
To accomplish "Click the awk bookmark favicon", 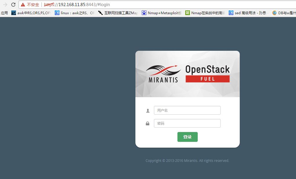I will pos(14,13).
